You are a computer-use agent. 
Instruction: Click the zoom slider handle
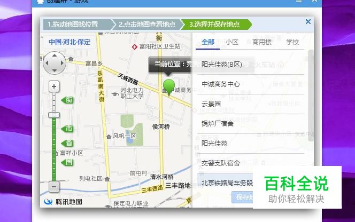pyautogui.click(x=54, y=115)
